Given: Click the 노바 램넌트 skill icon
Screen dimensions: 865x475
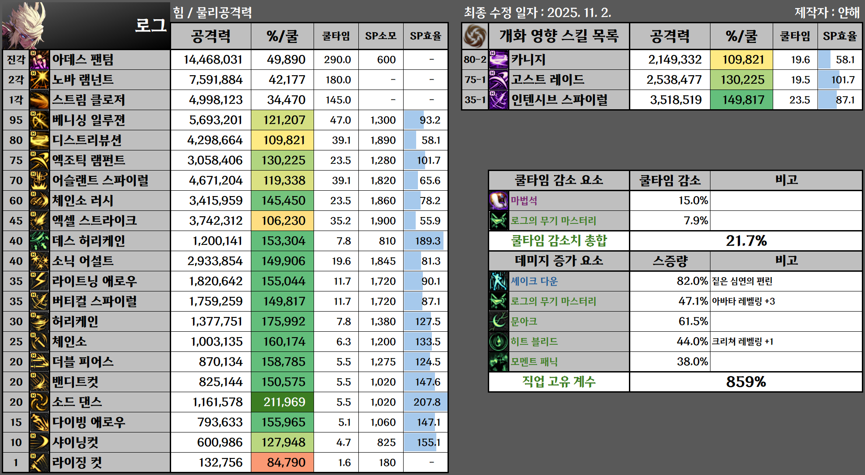Looking at the screenshot, I should (39, 80).
